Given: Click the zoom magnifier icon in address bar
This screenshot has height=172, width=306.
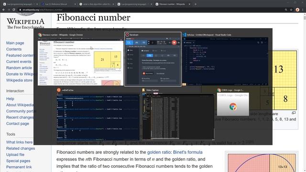Looking at the screenshot, I should (x=286, y=10).
